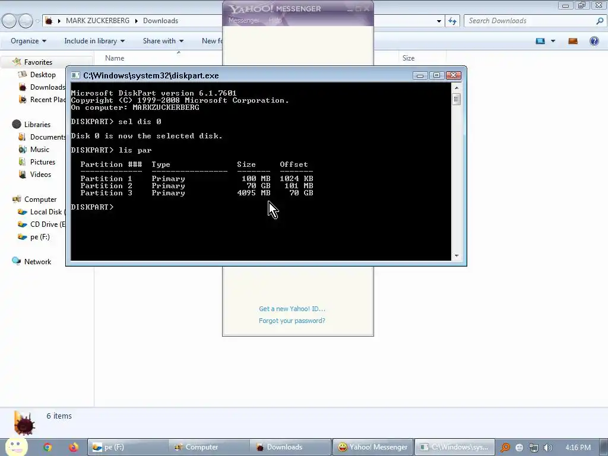Viewport: 608px width, 456px height.
Task: Sort by Name column header
Action: point(115,58)
